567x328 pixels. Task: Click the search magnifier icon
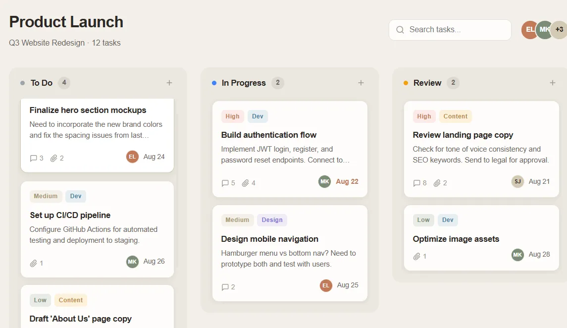click(400, 30)
